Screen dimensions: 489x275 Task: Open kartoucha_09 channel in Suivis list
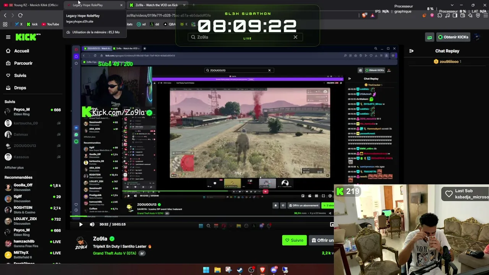[32, 123]
